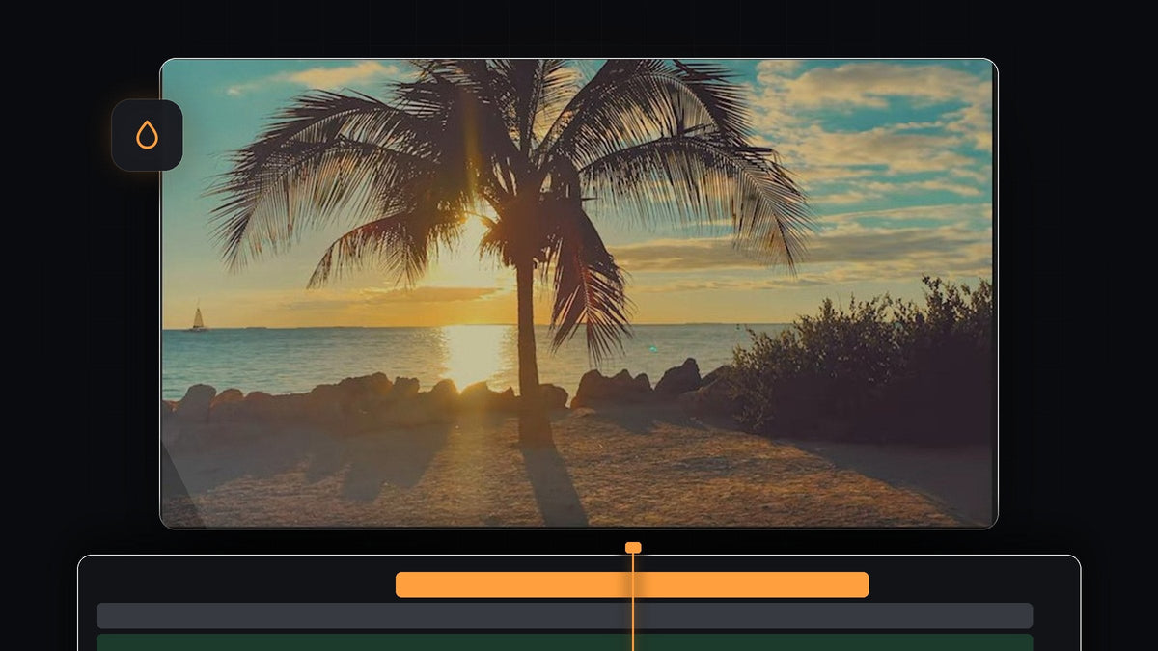Click the orange water droplet icon
The image size is (1158, 651).
click(147, 135)
